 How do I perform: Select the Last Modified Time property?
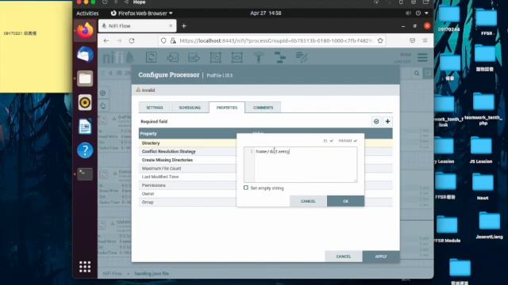[x=188, y=177]
